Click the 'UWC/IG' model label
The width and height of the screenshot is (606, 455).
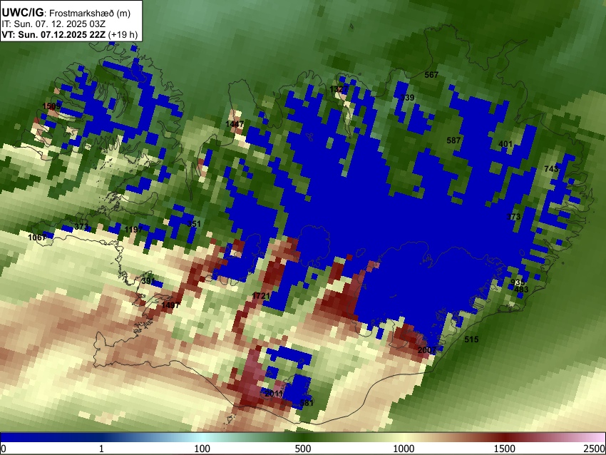pyautogui.click(x=23, y=13)
